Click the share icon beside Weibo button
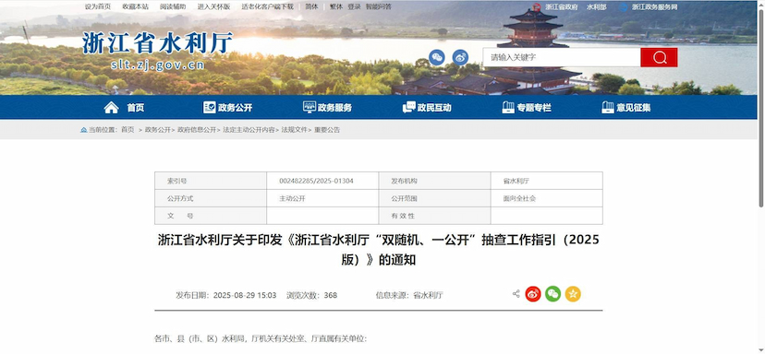The image size is (765, 354). click(516, 294)
